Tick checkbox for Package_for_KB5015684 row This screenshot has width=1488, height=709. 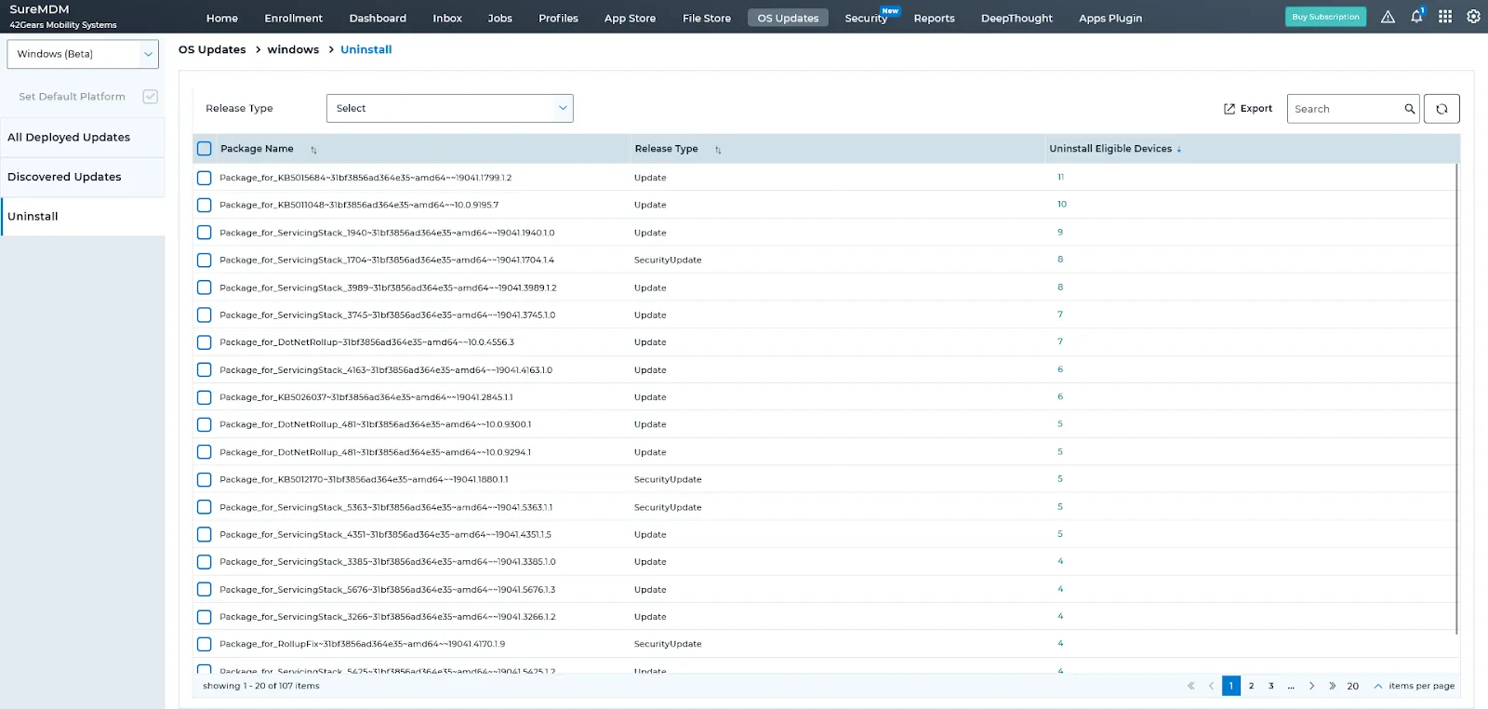[205, 178]
